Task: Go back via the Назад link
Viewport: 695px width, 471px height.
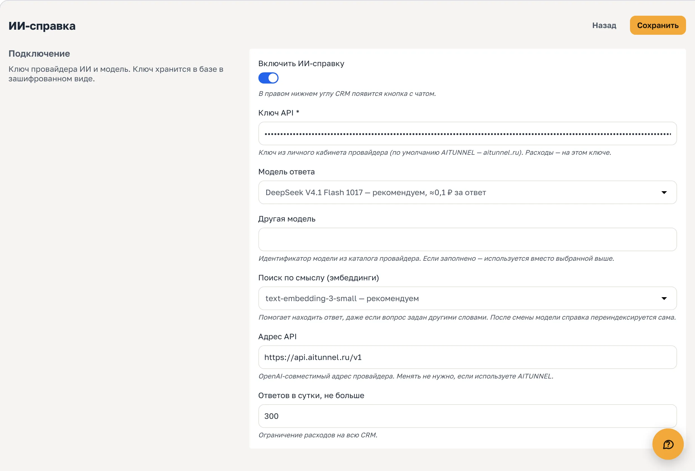Action: 604,26
